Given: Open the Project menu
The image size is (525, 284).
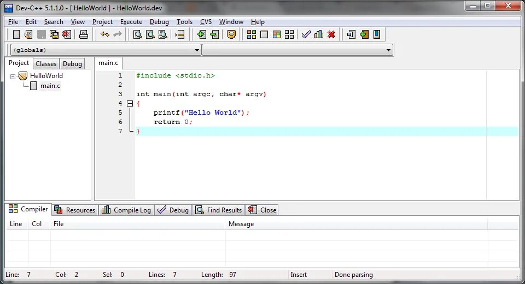Looking at the screenshot, I should pos(102,22).
